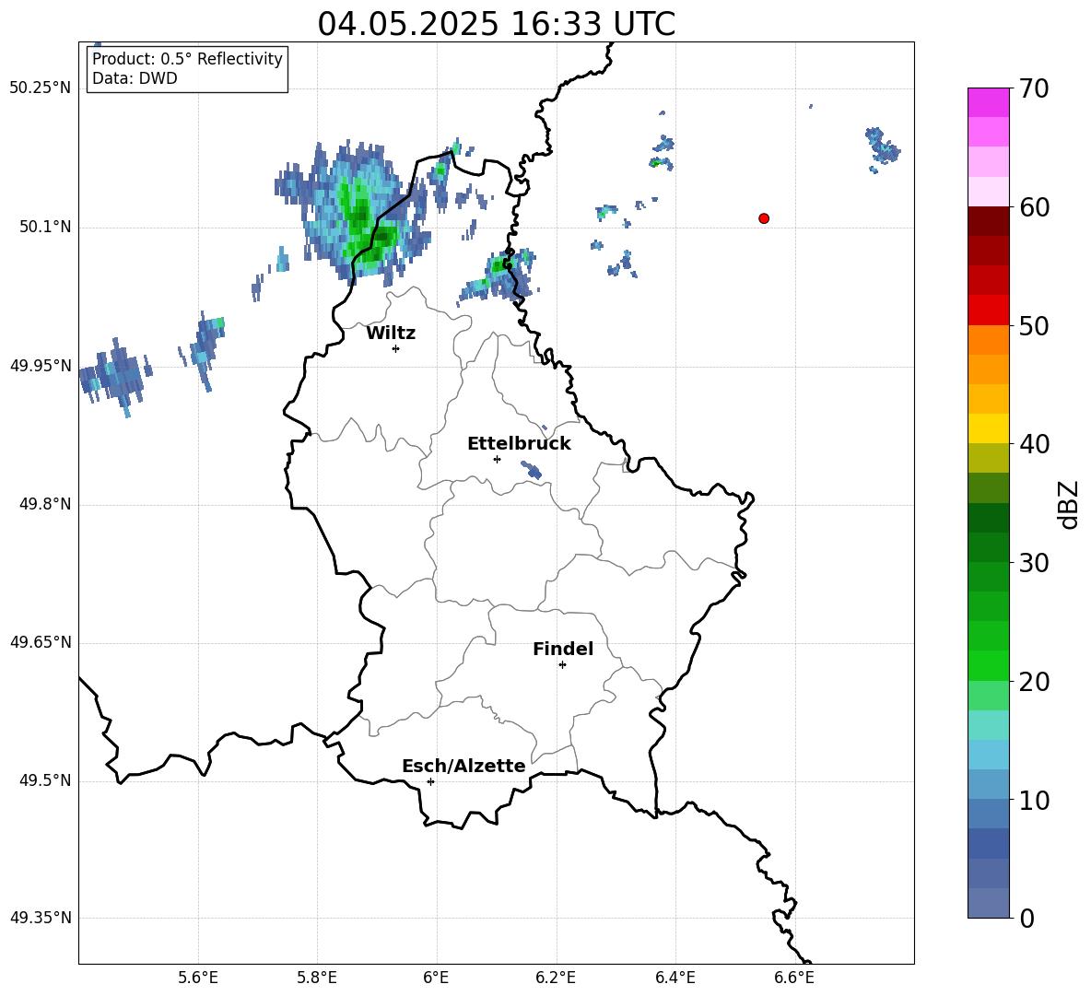Click the 6°E longitude label
This screenshot has width=1091, height=996.
436,978
